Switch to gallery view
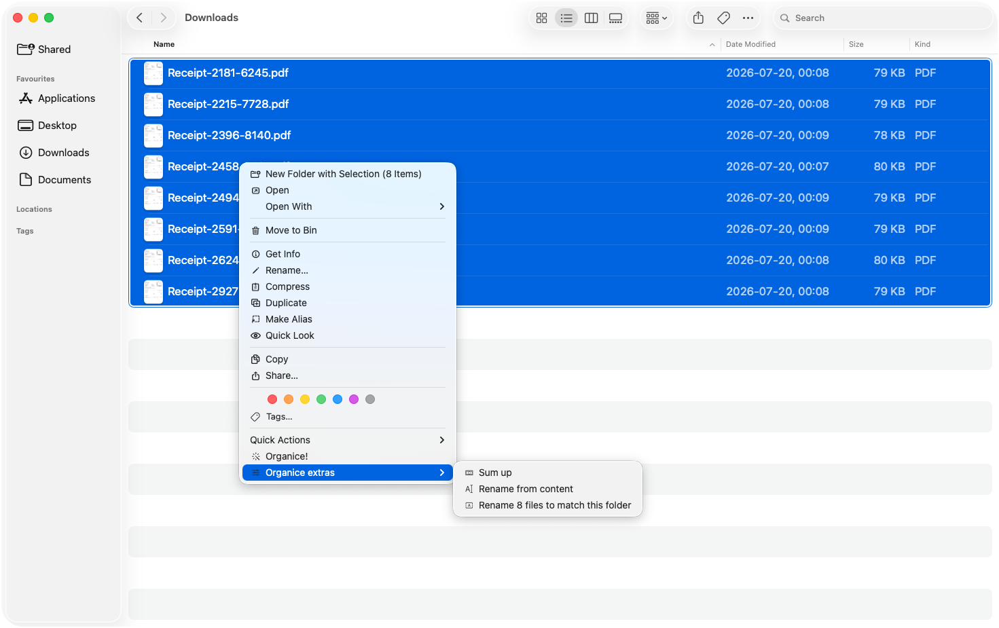999x628 pixels. coord(615,18)
